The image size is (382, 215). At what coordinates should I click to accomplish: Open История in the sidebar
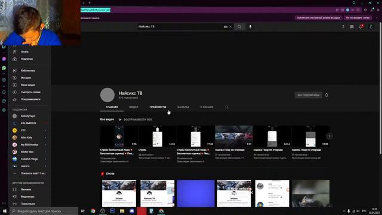point(26,78)
